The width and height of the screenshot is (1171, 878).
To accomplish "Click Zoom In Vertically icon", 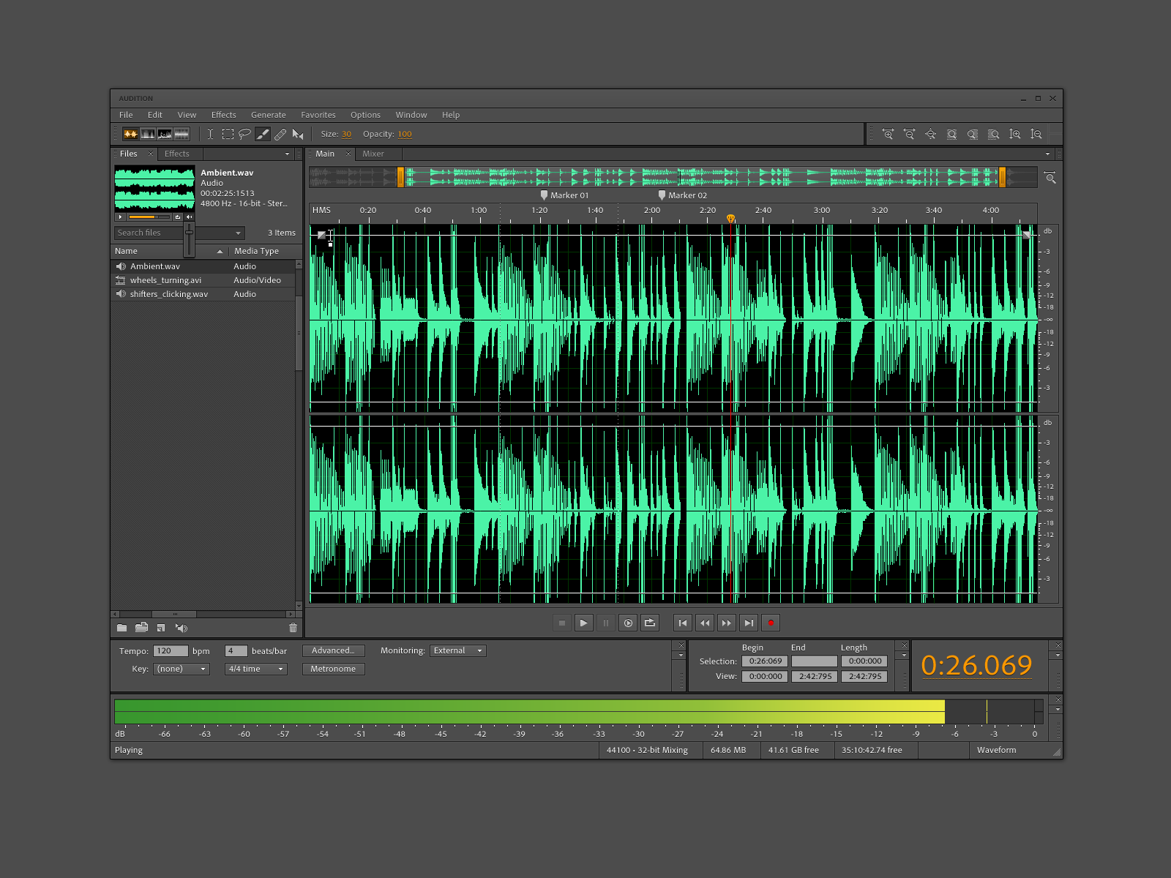I will (x=1014, y=134).
